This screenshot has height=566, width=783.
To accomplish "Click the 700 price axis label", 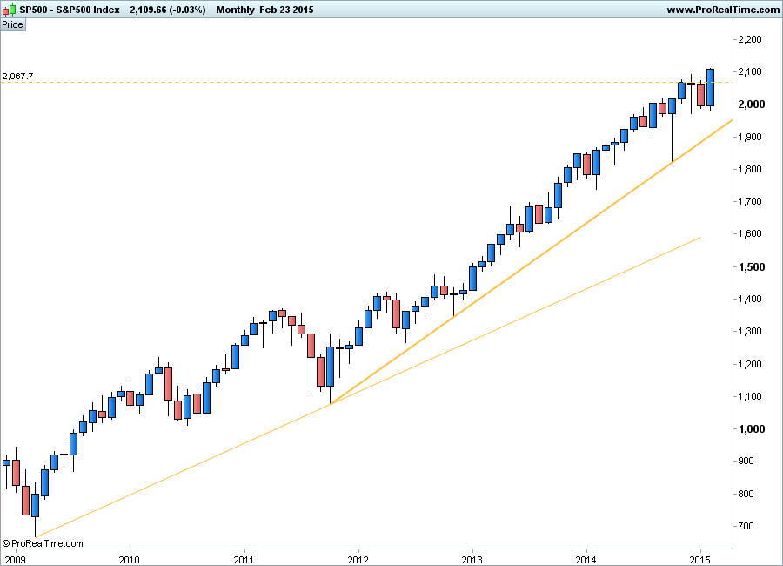I will (746, 526).
